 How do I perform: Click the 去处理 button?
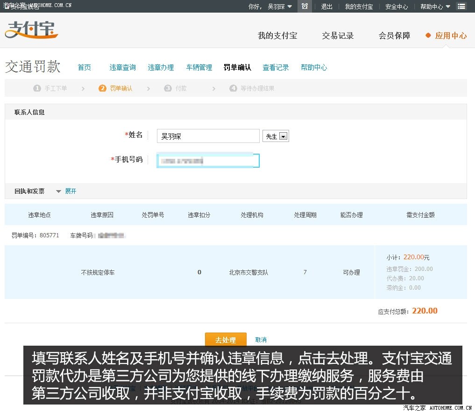(x=226, y=340)
